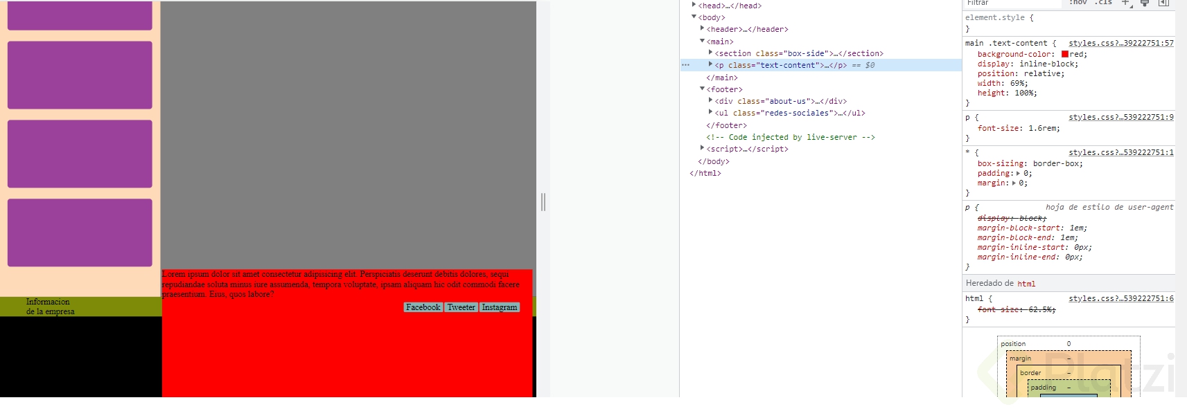The width and height of the screenshot is (1187, 409).
Task: Click the devtools panel divider handle
Action: coord(543,202)
